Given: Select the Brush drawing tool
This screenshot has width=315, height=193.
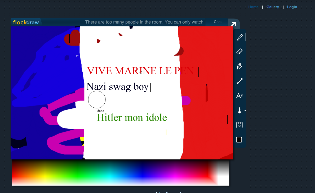Looking at the screenshot, I should [x=239, y=37].
